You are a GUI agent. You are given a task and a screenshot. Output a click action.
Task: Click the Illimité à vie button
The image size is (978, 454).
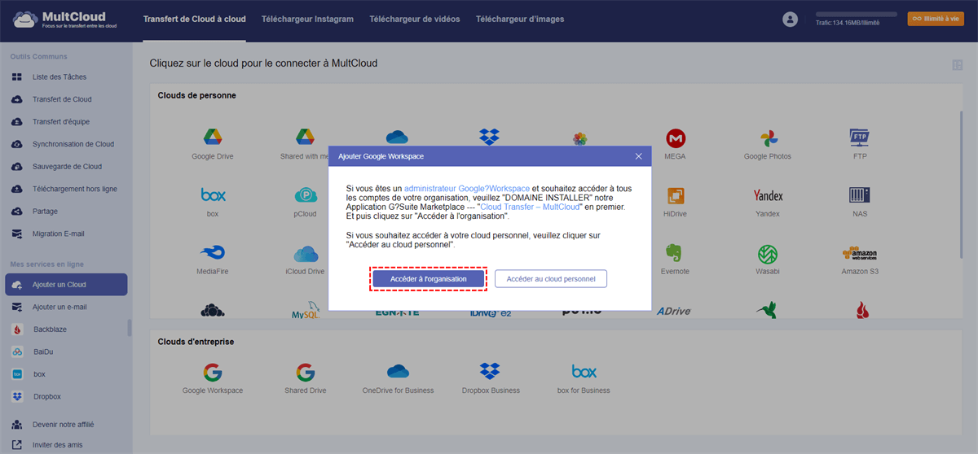(936, 19)
